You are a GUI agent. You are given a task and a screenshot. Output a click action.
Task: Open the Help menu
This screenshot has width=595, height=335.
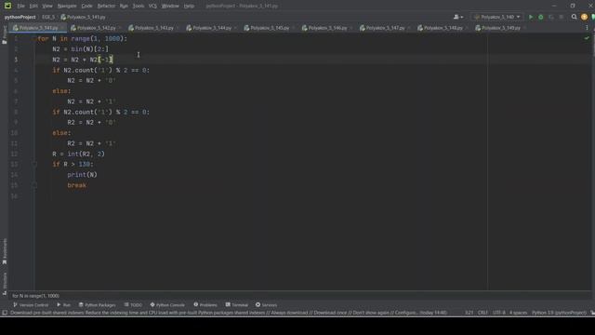[x=189, y=7]
